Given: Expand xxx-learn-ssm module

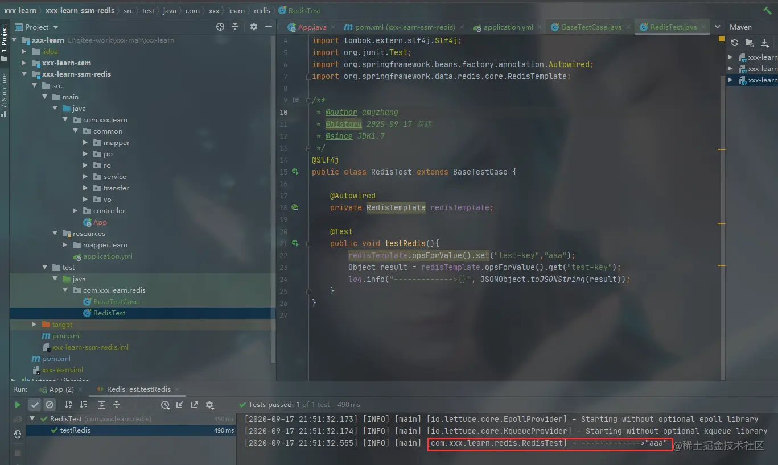Looking at the screenshot, I should [24, 63].
